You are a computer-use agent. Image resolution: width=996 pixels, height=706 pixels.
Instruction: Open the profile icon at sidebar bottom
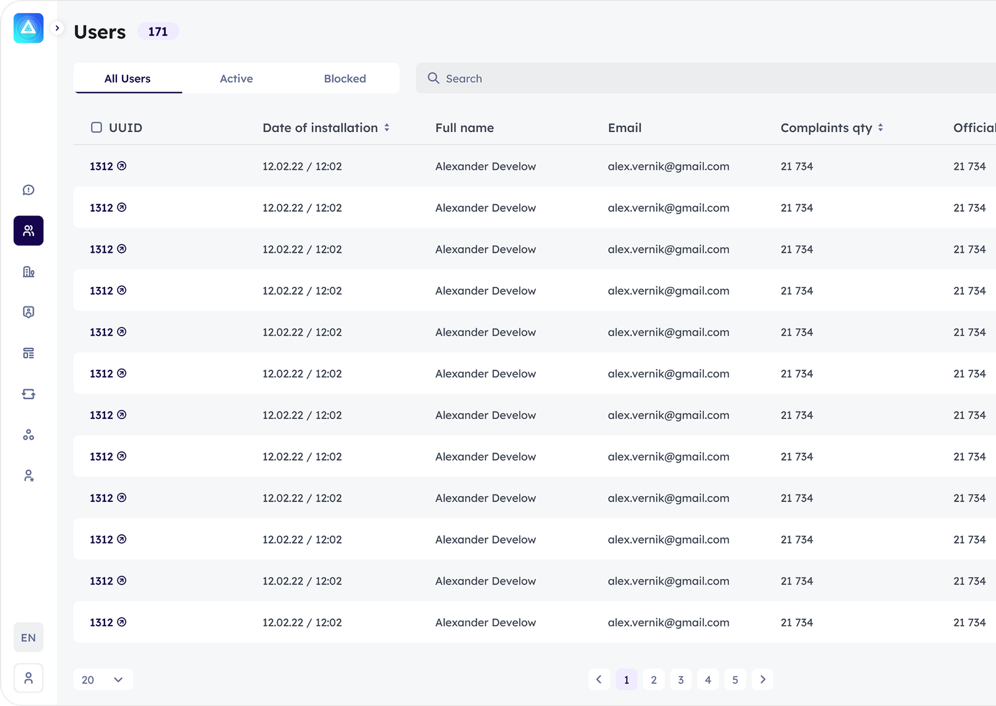28,678
